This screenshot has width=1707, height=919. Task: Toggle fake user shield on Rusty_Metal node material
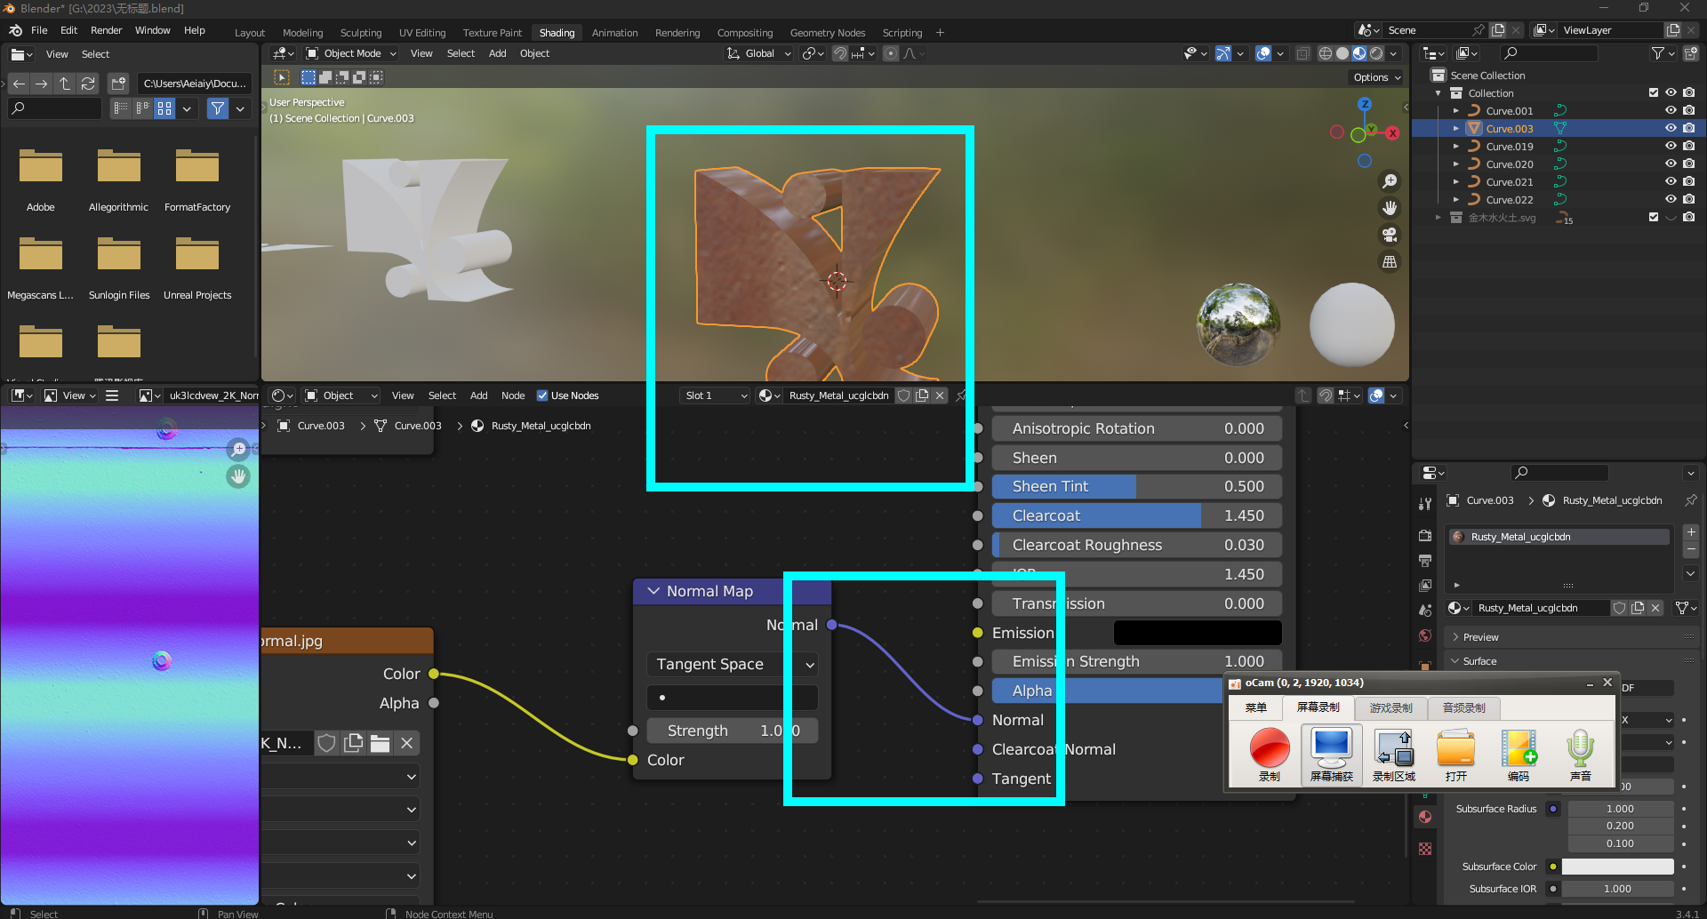(903, 396)
